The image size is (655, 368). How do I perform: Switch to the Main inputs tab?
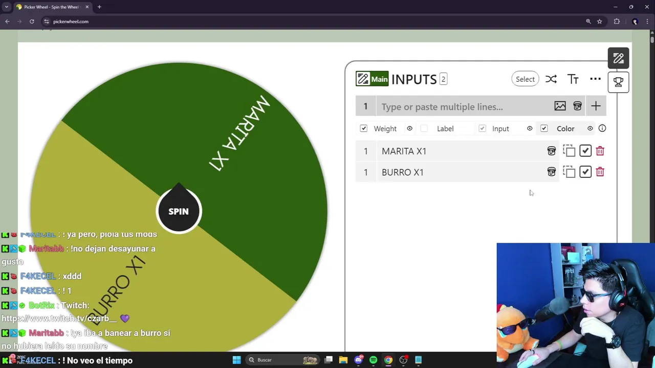coord(372,79)
